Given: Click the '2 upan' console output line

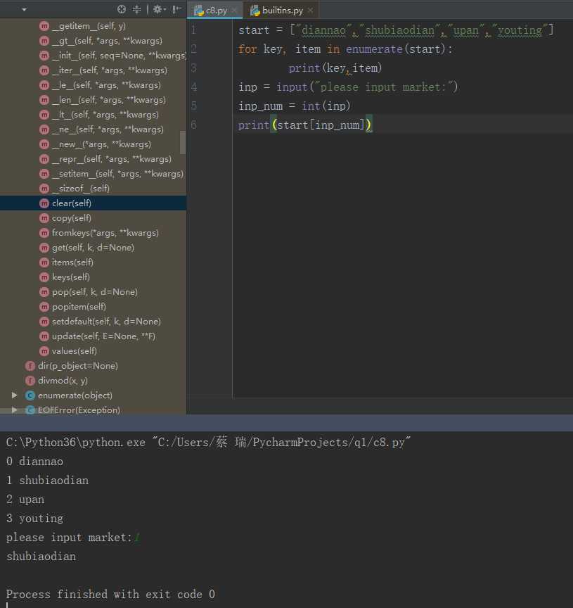Looking at the screenshot, I should tap(25, 500).
